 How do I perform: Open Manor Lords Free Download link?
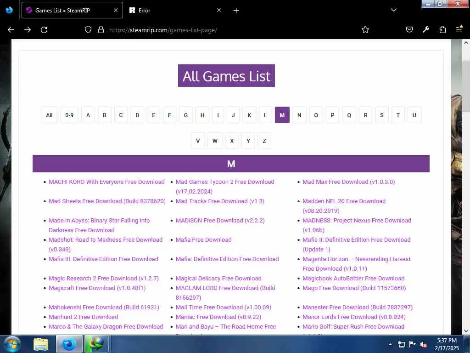click(x=354, y=317)
